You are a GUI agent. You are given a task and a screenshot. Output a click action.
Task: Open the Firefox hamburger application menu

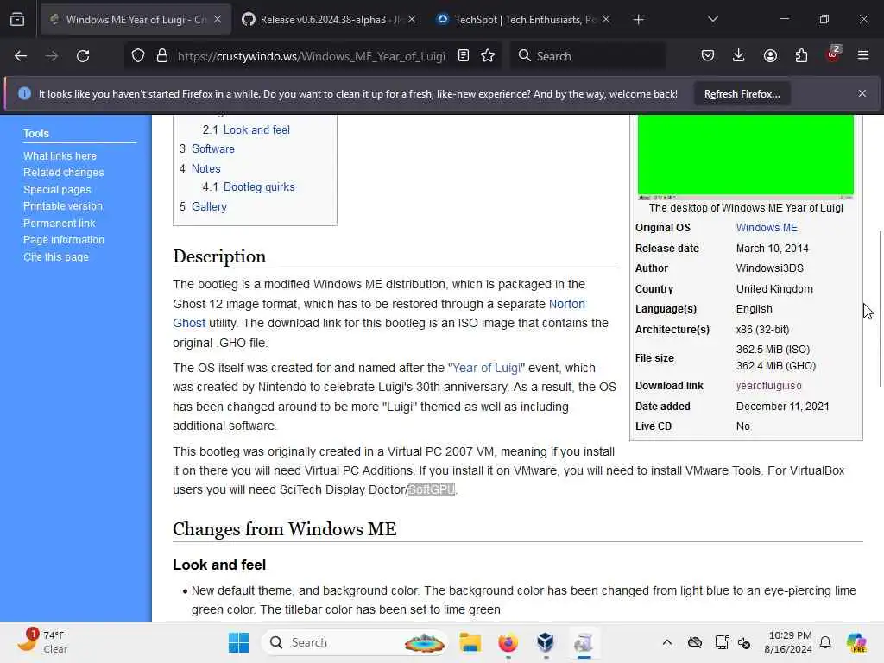coord(863,56)
